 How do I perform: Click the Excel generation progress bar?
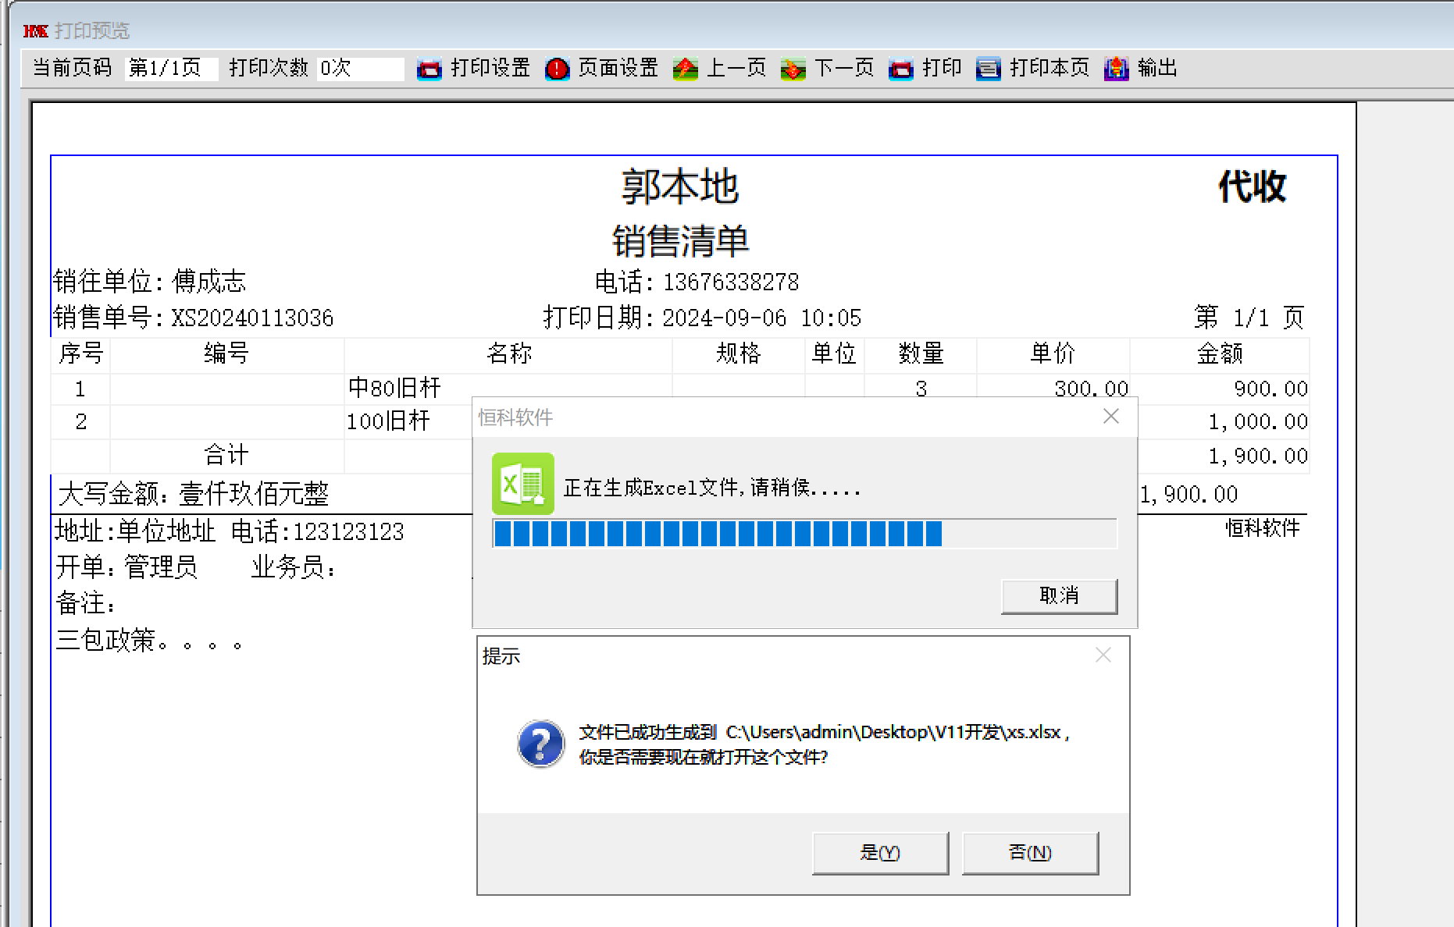coord(804,534)
